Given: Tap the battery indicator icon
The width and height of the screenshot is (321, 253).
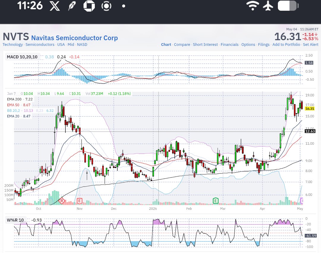Looking at the screenshot, I should click(x=288, y=6).
